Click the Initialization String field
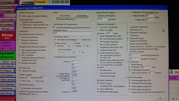This screenshot has height=101, width=179. pyautogui.click(x=72, y=33)
